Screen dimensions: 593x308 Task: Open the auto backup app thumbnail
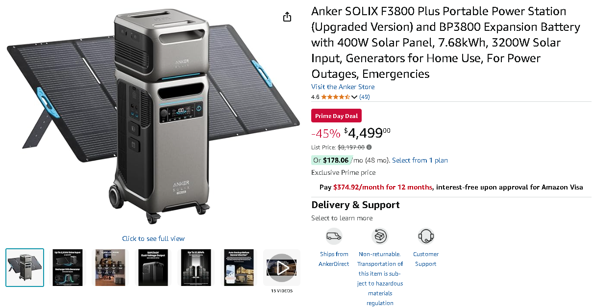(x=239, y=267)
